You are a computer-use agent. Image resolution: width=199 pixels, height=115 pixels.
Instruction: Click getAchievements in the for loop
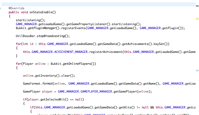pos(135,44)
